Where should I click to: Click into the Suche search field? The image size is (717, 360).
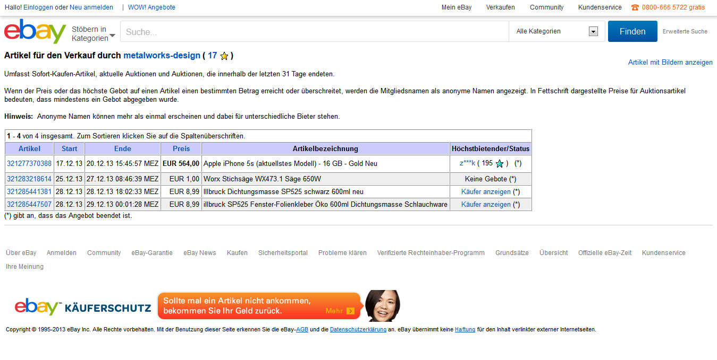(x=315, y=31)
